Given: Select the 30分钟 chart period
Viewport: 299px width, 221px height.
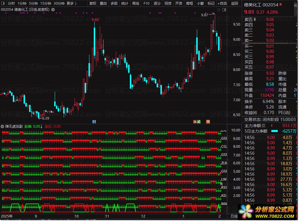Looking at the screenshot, I should 59,3.
